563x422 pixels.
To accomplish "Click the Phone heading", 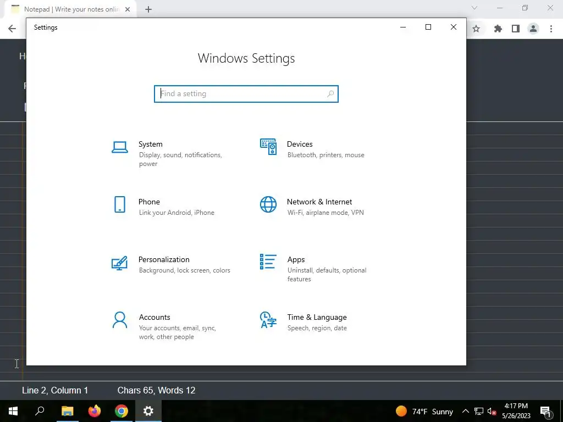I will click(x=149, y=202).
